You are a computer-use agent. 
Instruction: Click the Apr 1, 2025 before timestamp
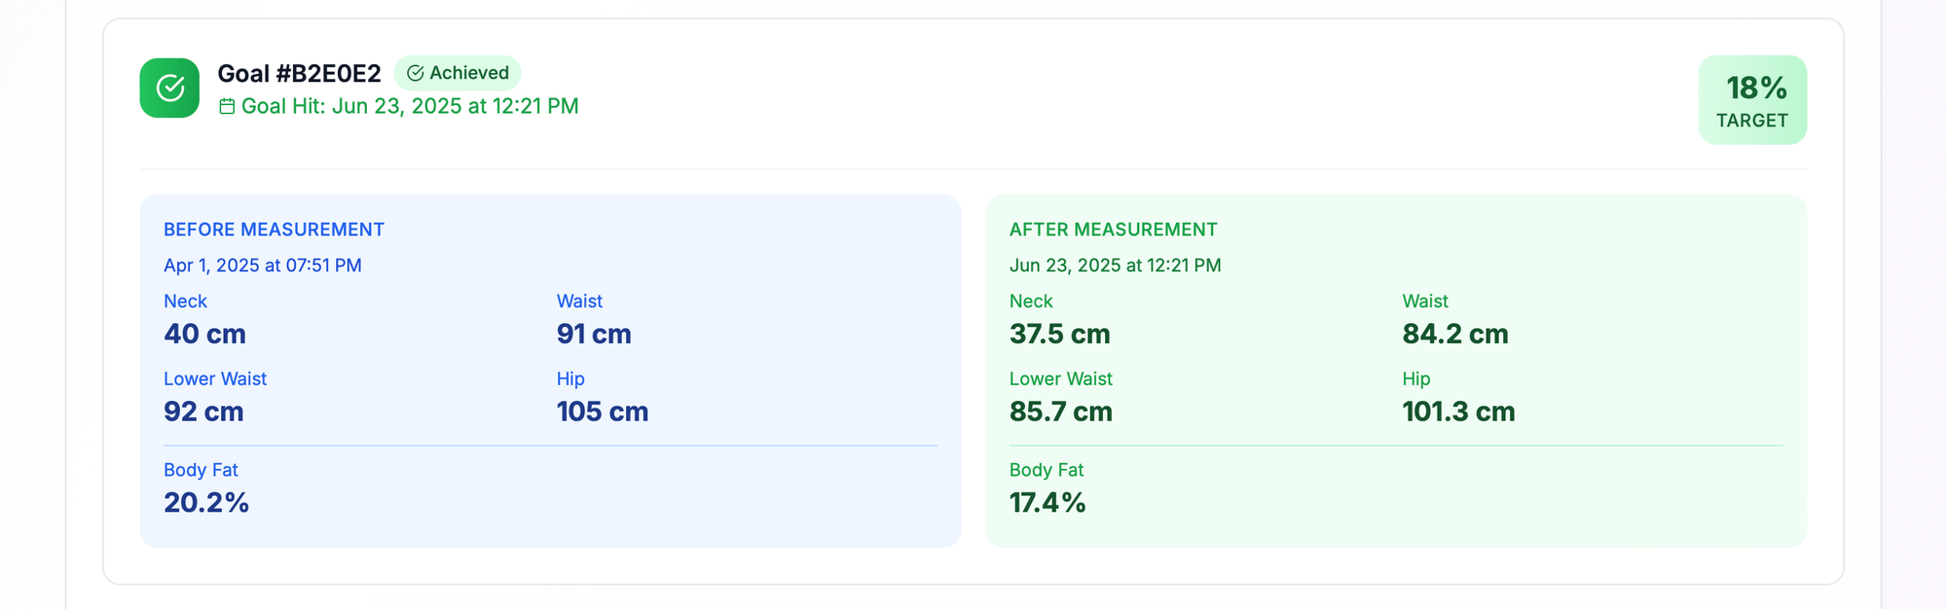[x=263, y=266]
